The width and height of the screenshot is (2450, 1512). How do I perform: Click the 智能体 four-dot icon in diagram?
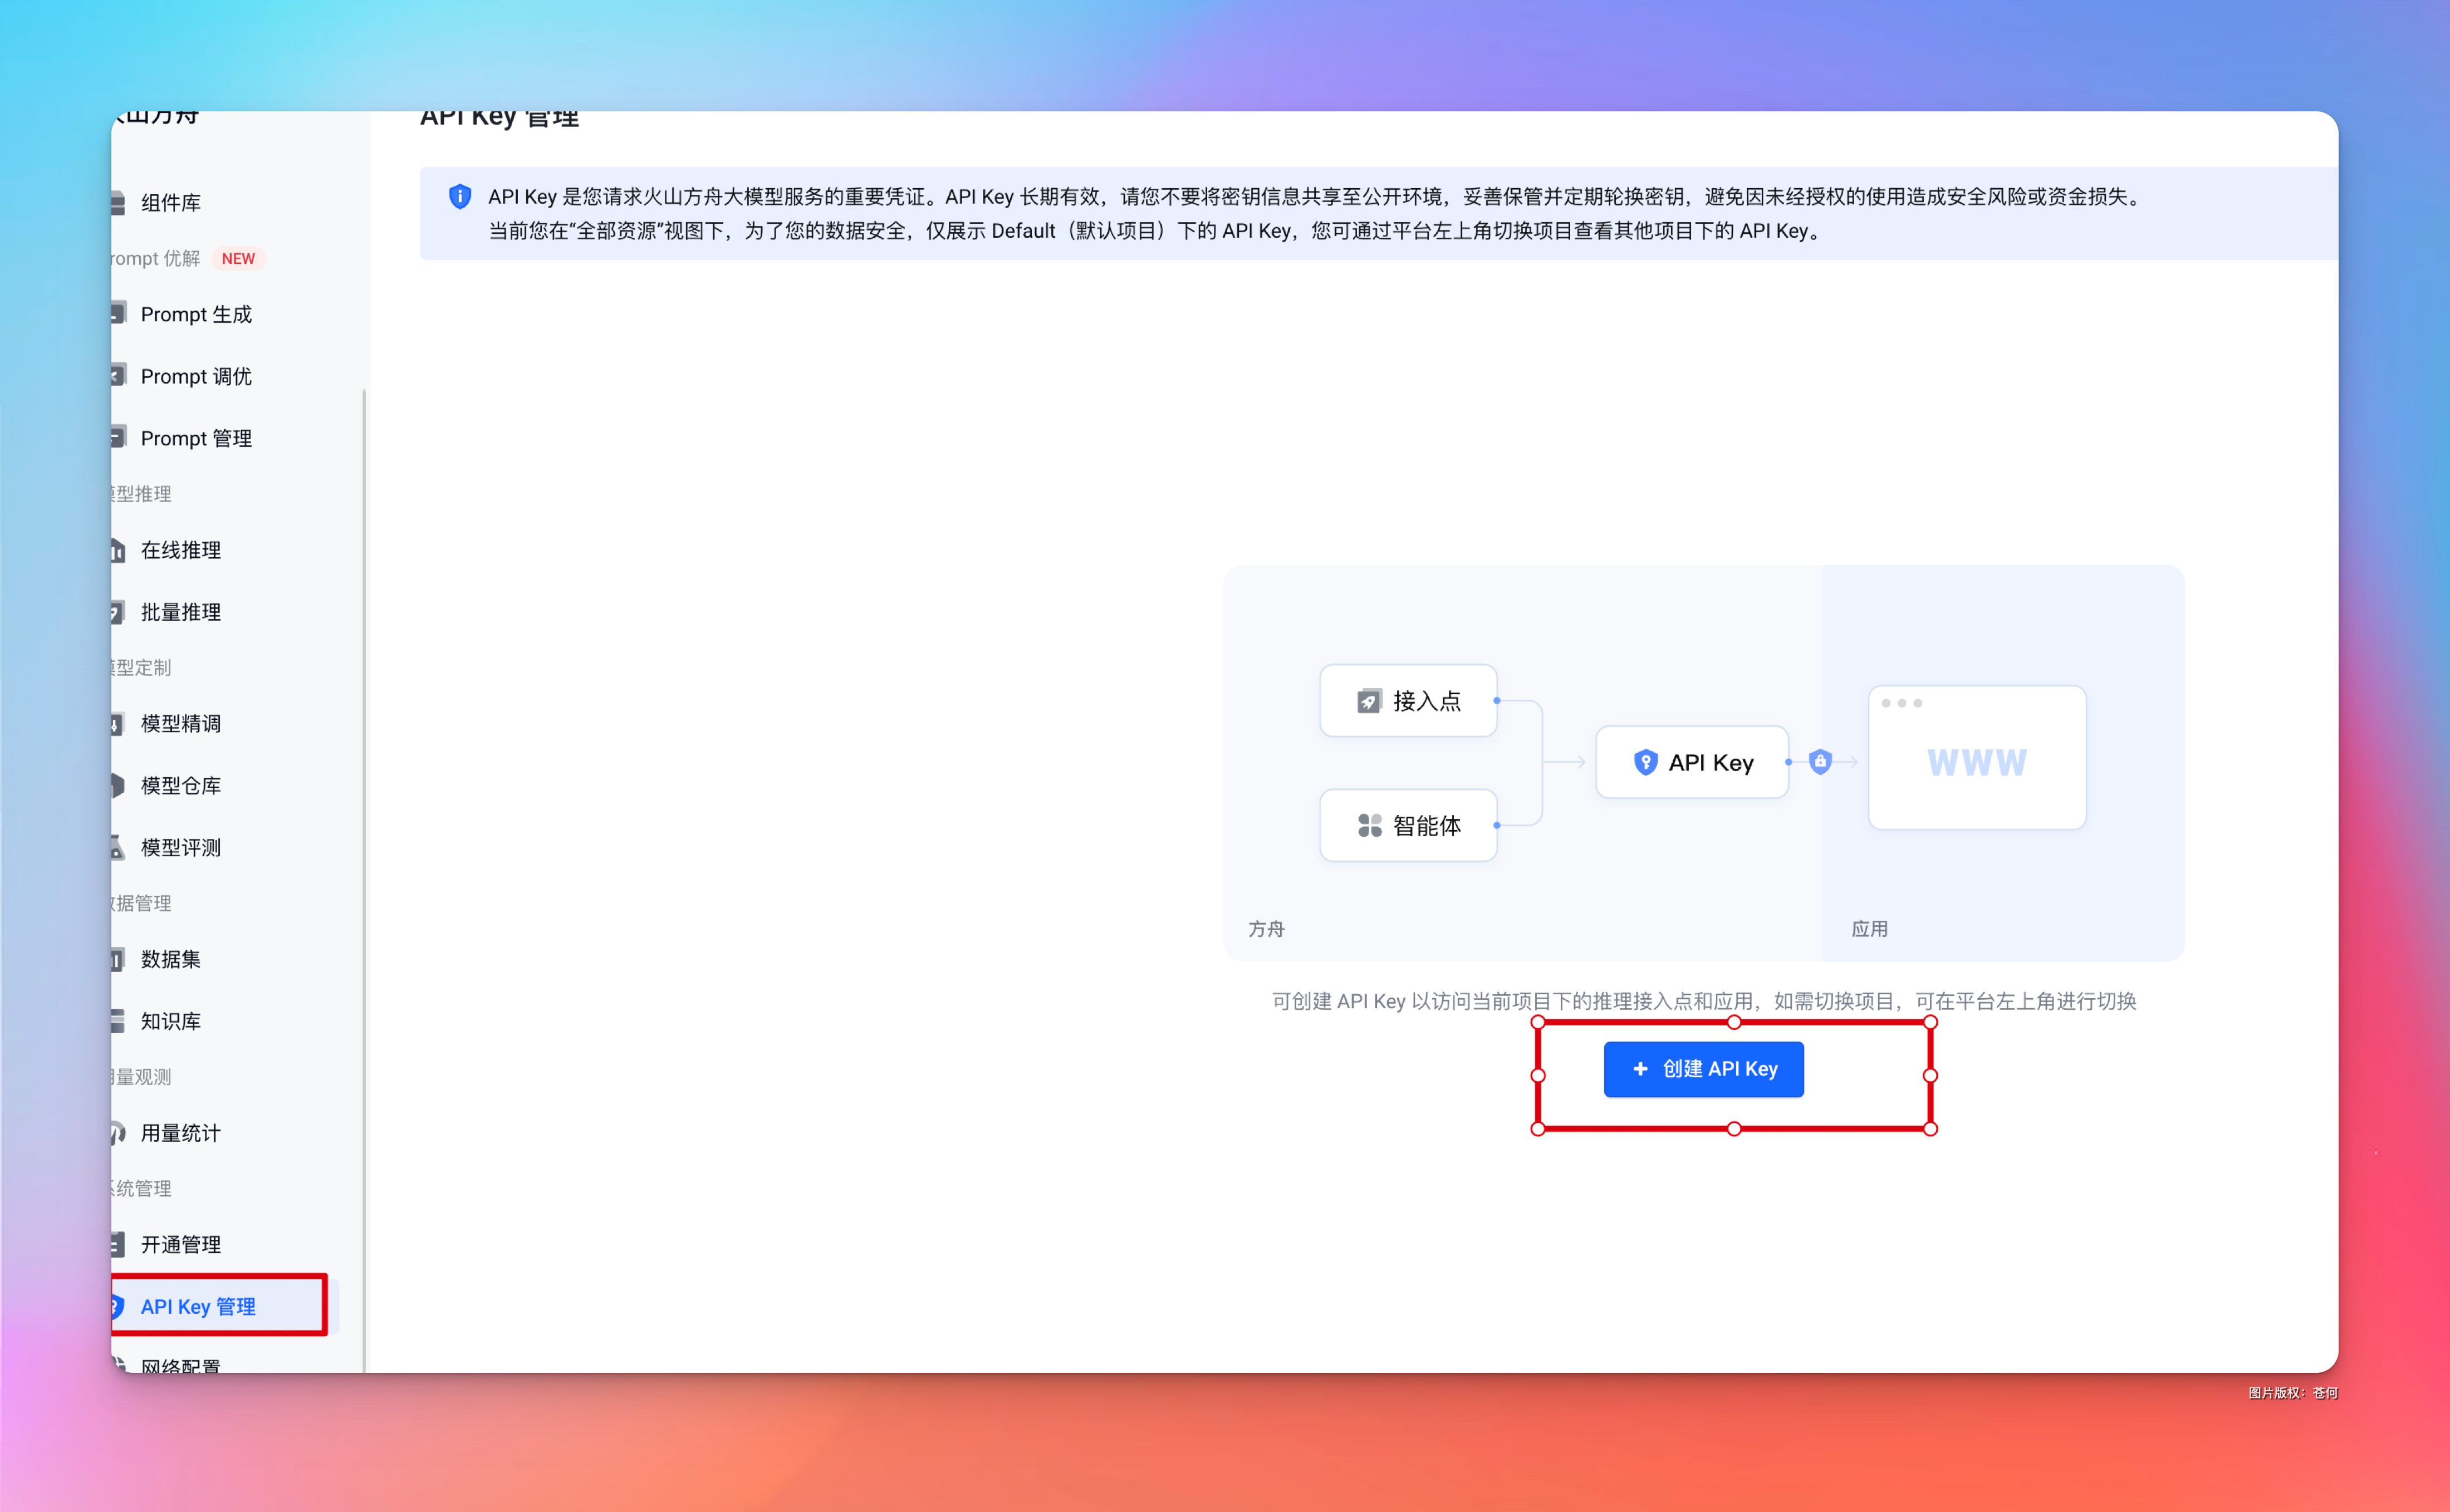(x=1369, y=826)
